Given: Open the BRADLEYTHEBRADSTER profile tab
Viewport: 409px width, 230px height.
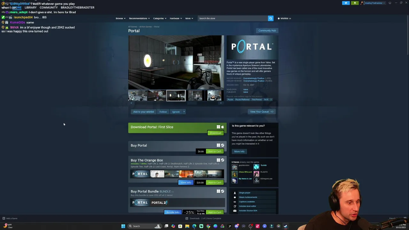Looking at the screenshot, I should point(77,7).
